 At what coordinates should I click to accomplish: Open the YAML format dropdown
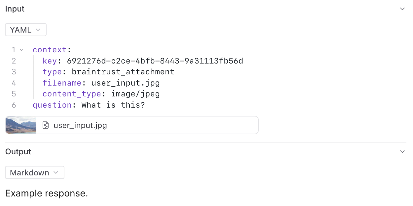25,30
